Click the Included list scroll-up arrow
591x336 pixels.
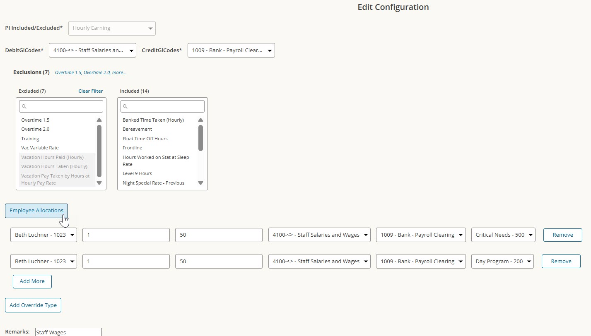[200, 120]
